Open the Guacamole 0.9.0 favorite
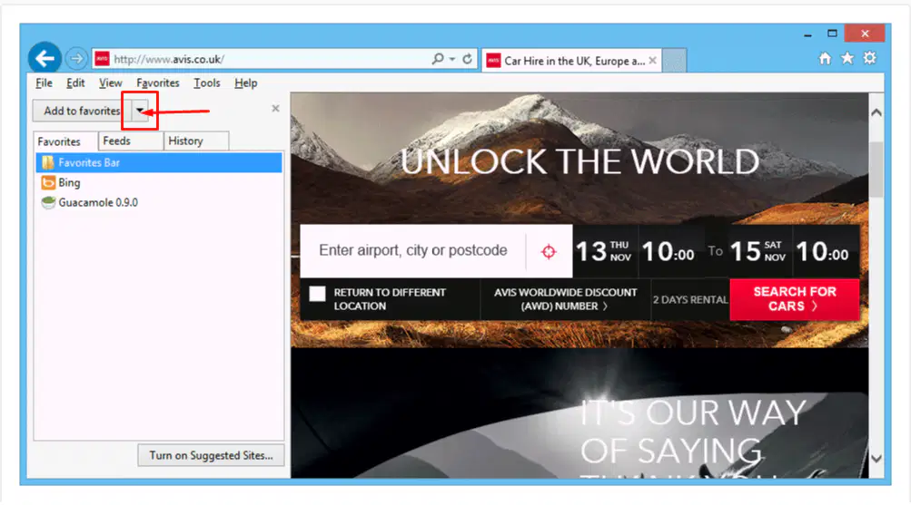The width and height of the screenshot is (911, 505). [90, 202]
